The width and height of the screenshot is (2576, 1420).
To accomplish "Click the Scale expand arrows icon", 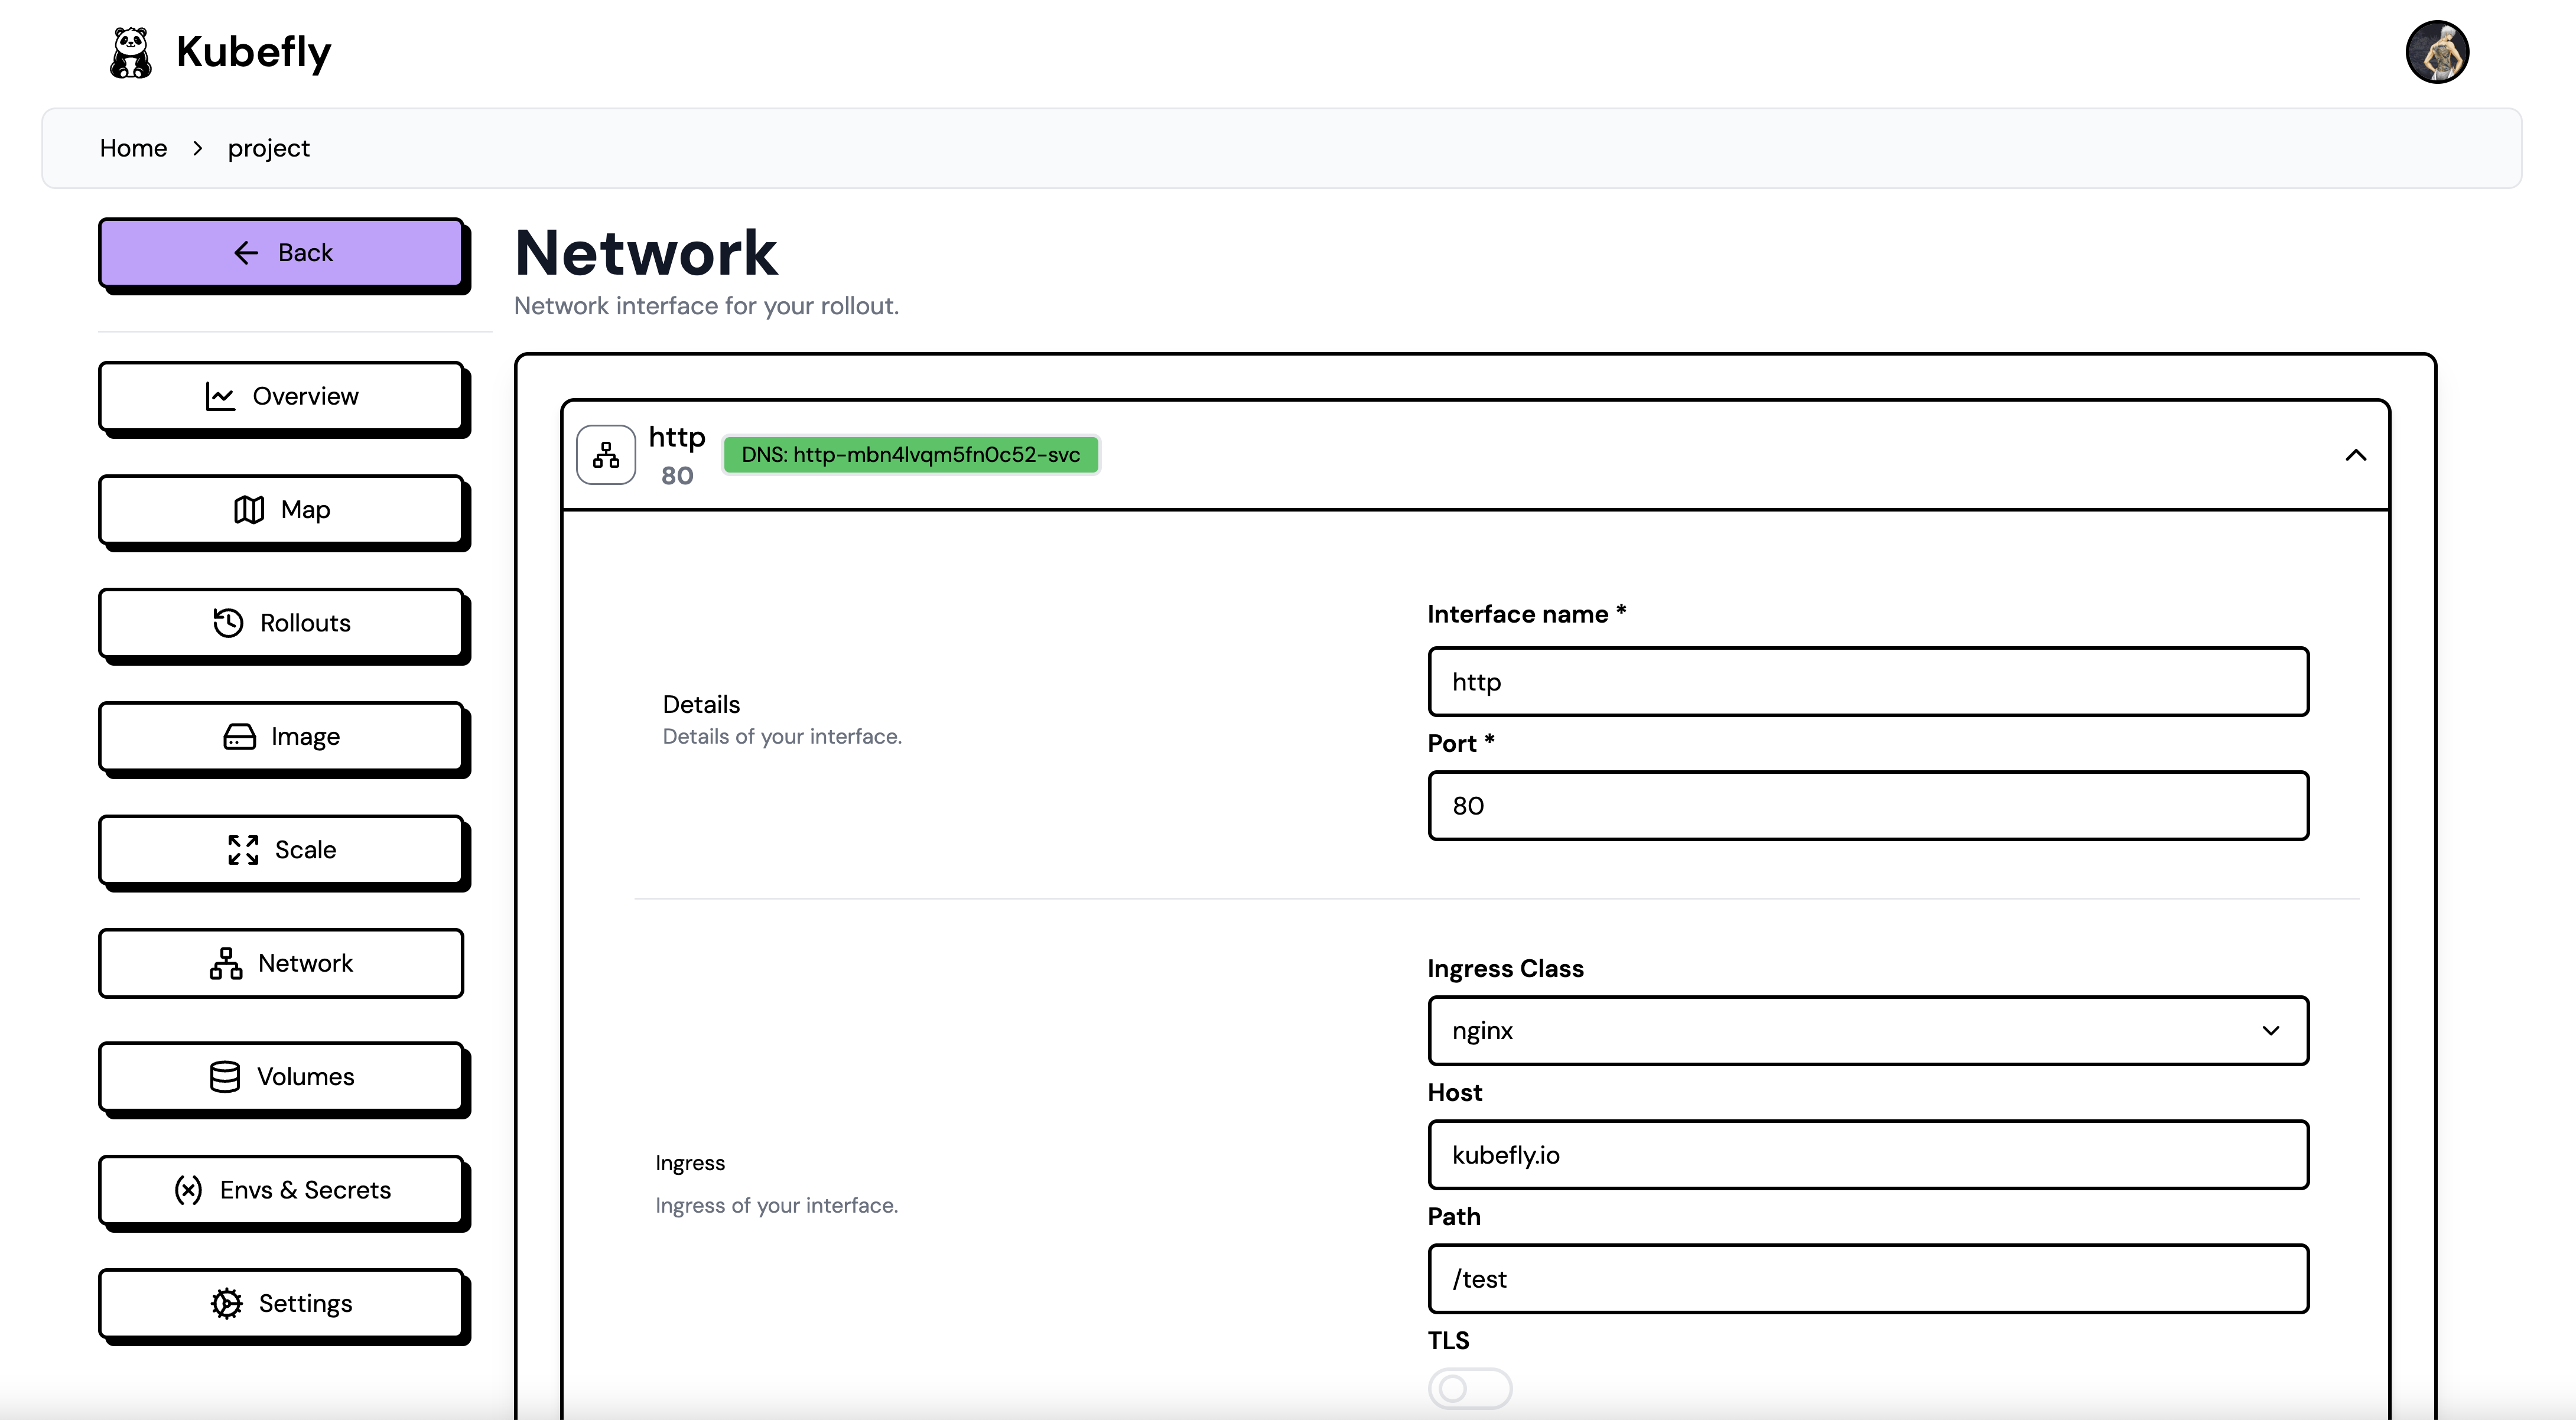I will [x=243, y=850].
